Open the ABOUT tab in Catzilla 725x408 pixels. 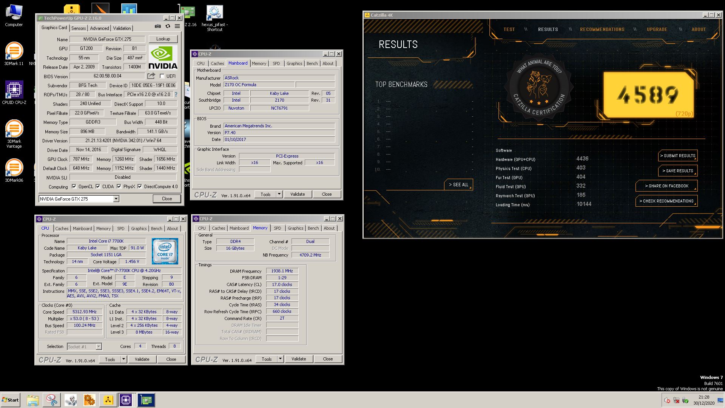click(699, 29)
